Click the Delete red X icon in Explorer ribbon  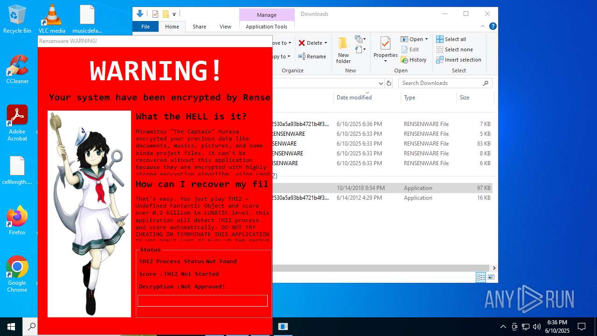tap(302, 43)
